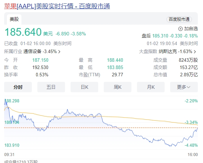Select the 美股 tab

click(x=14, y=19)
